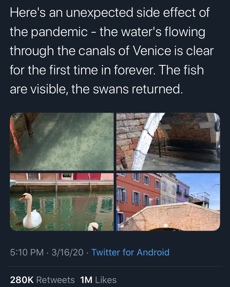
Task: Open the colorful houses and bridge photo
Action: click(168, 202)
